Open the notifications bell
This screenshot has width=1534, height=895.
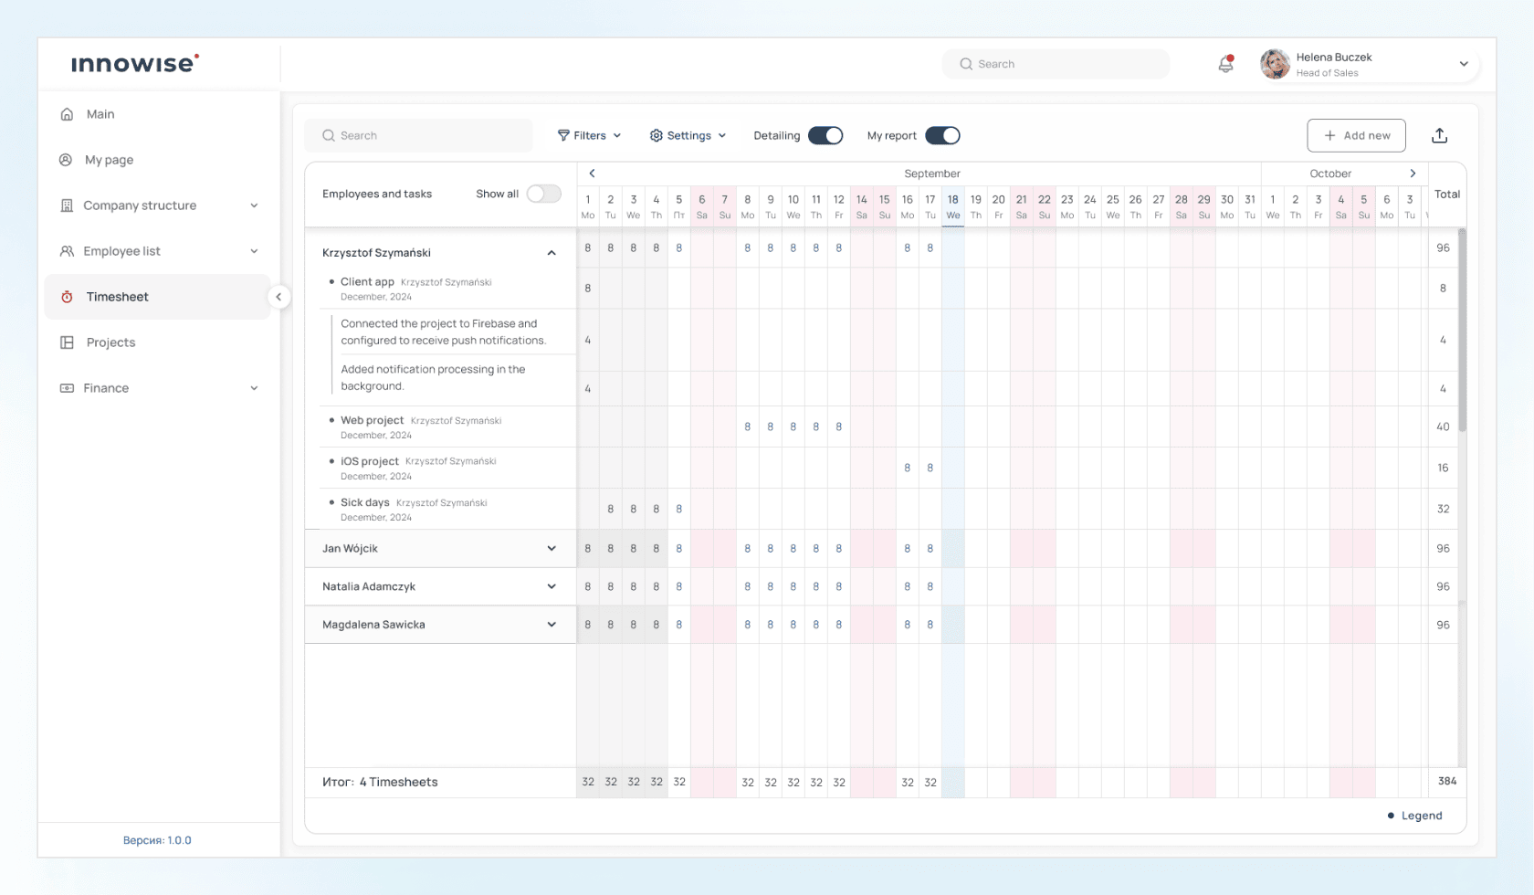click(x=1225, y=64)
